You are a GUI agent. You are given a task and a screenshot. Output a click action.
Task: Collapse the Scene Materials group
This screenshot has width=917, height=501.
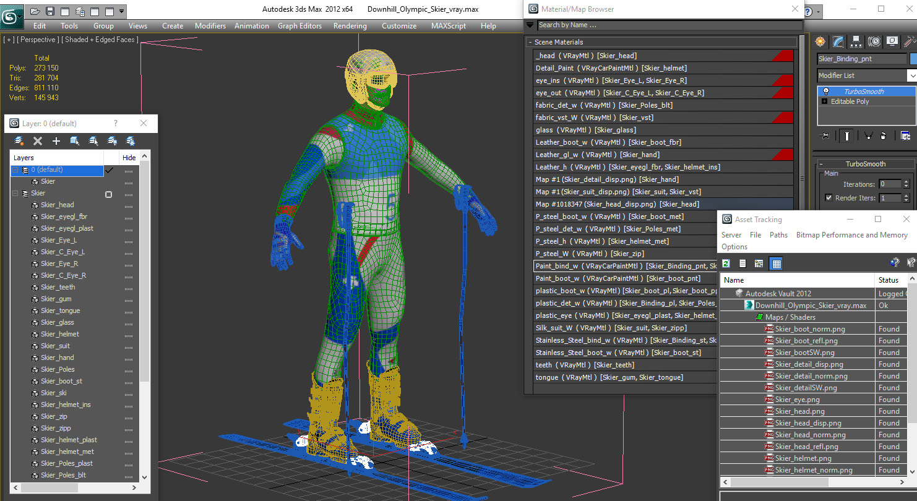point(530,42)
